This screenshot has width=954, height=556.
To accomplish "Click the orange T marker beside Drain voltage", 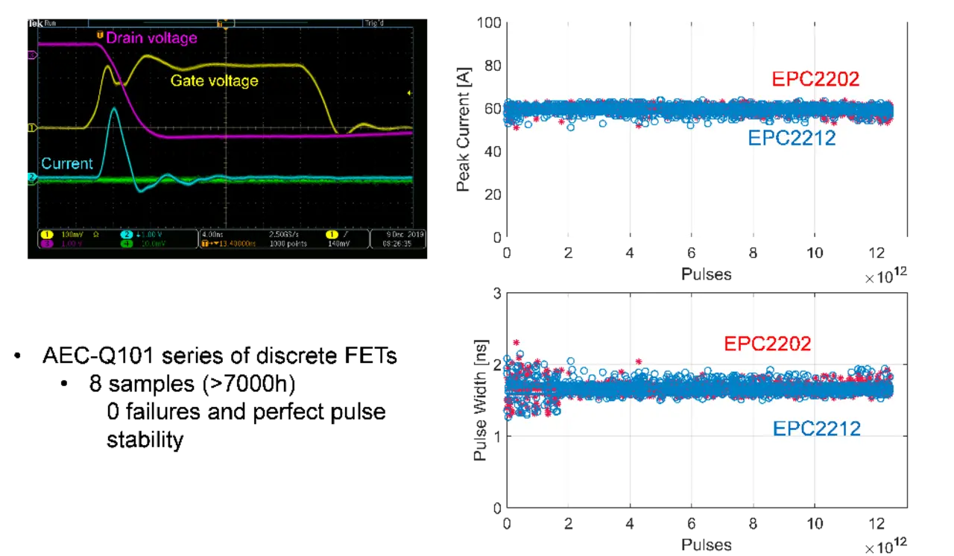I will click(100, 35).
